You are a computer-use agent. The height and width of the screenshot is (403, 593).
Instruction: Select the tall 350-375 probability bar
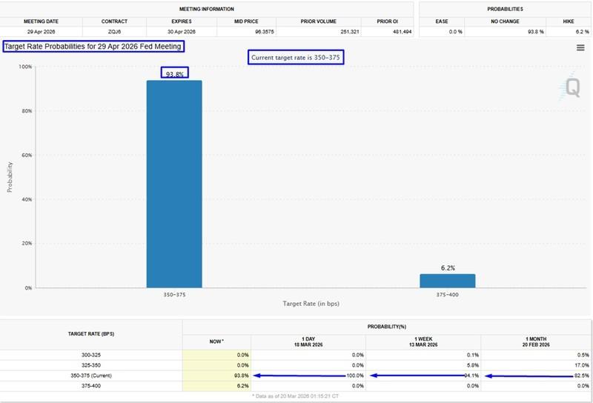(174, 184)
